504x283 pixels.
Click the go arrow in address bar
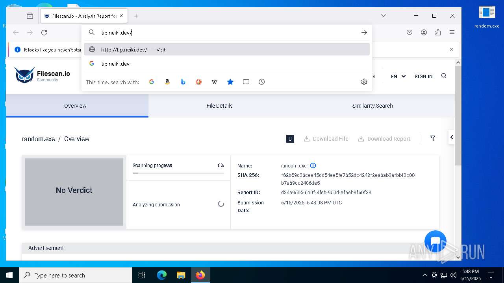pyautogui.click(x=364, y=33)
